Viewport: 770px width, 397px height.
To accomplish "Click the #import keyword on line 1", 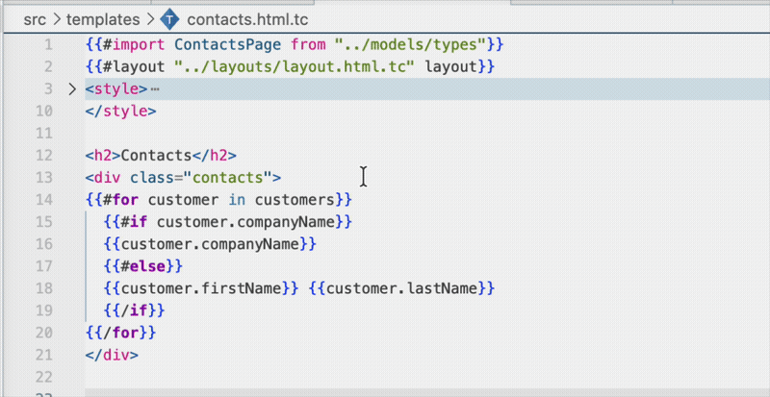I will click(134, 45).
